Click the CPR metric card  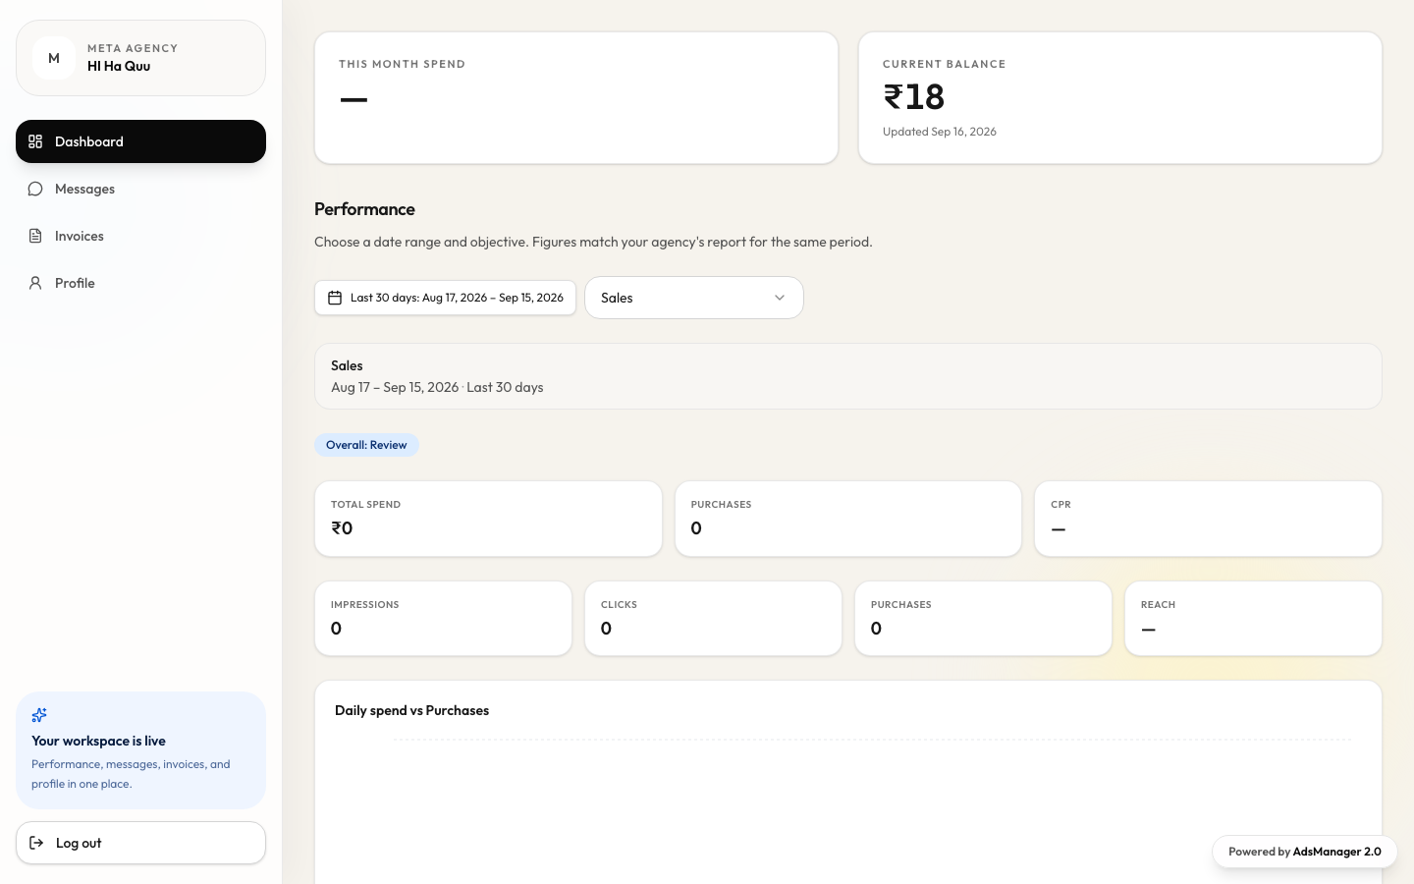coord(1208,519)
